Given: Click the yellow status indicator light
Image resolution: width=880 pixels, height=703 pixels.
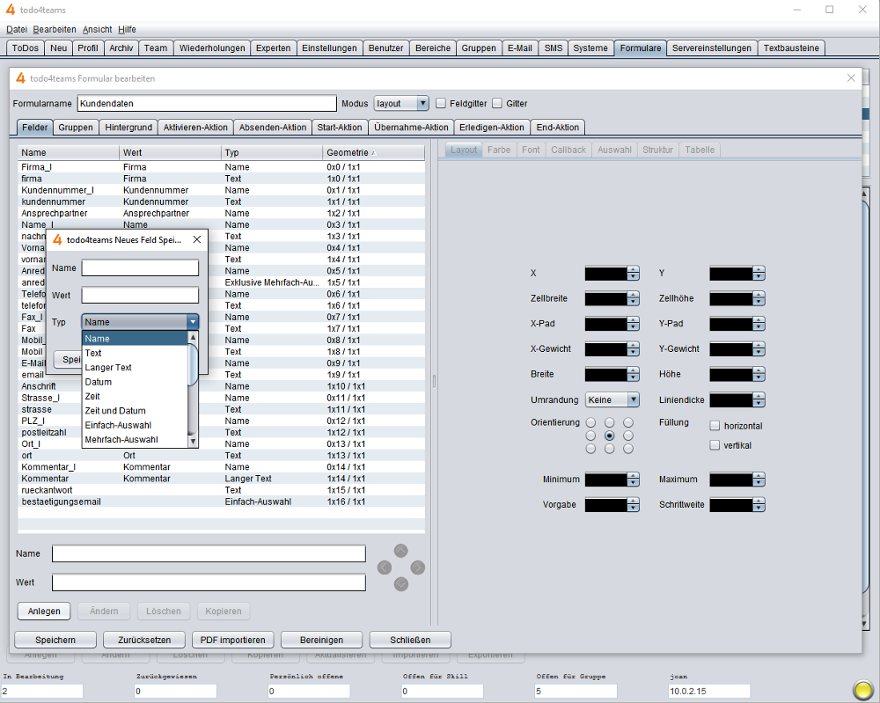Looking at the screenshot, I should 862,689.
